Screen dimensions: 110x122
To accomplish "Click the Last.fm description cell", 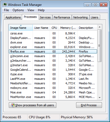I will point(84,79).
